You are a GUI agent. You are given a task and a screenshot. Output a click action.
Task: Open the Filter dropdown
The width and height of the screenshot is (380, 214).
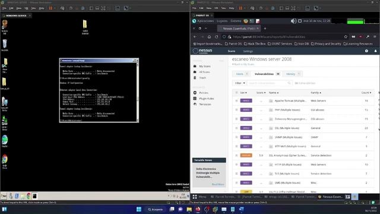point(240,83)
